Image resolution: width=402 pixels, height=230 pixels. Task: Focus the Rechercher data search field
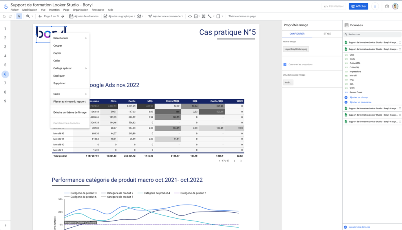point(372,34)
